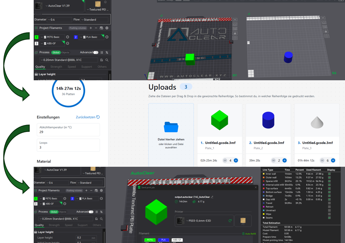The height and width of the screenshot is (243, 345).
Task: Switch to Strength tab in lower Bambu Studio
Action: click(x=54, y=225)
